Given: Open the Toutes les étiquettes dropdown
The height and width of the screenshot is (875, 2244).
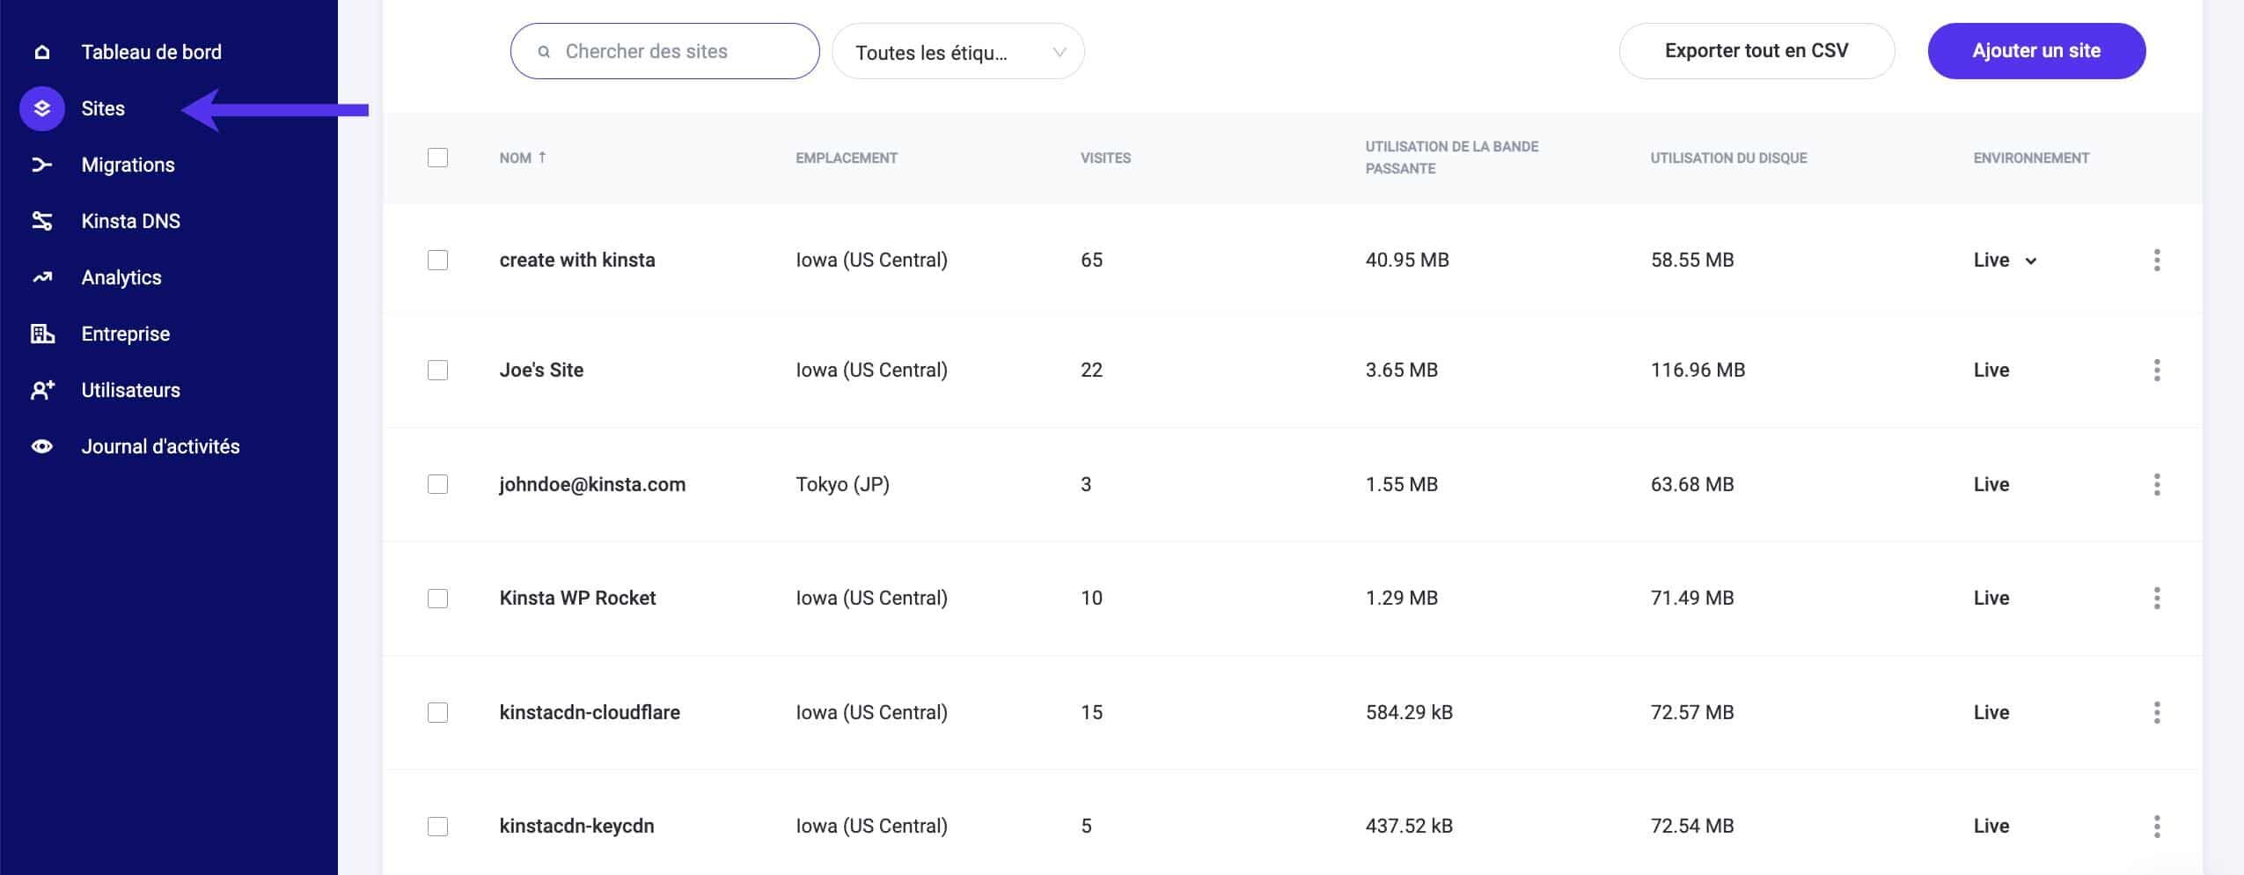Looking at the screenshot, I should 957,51.
